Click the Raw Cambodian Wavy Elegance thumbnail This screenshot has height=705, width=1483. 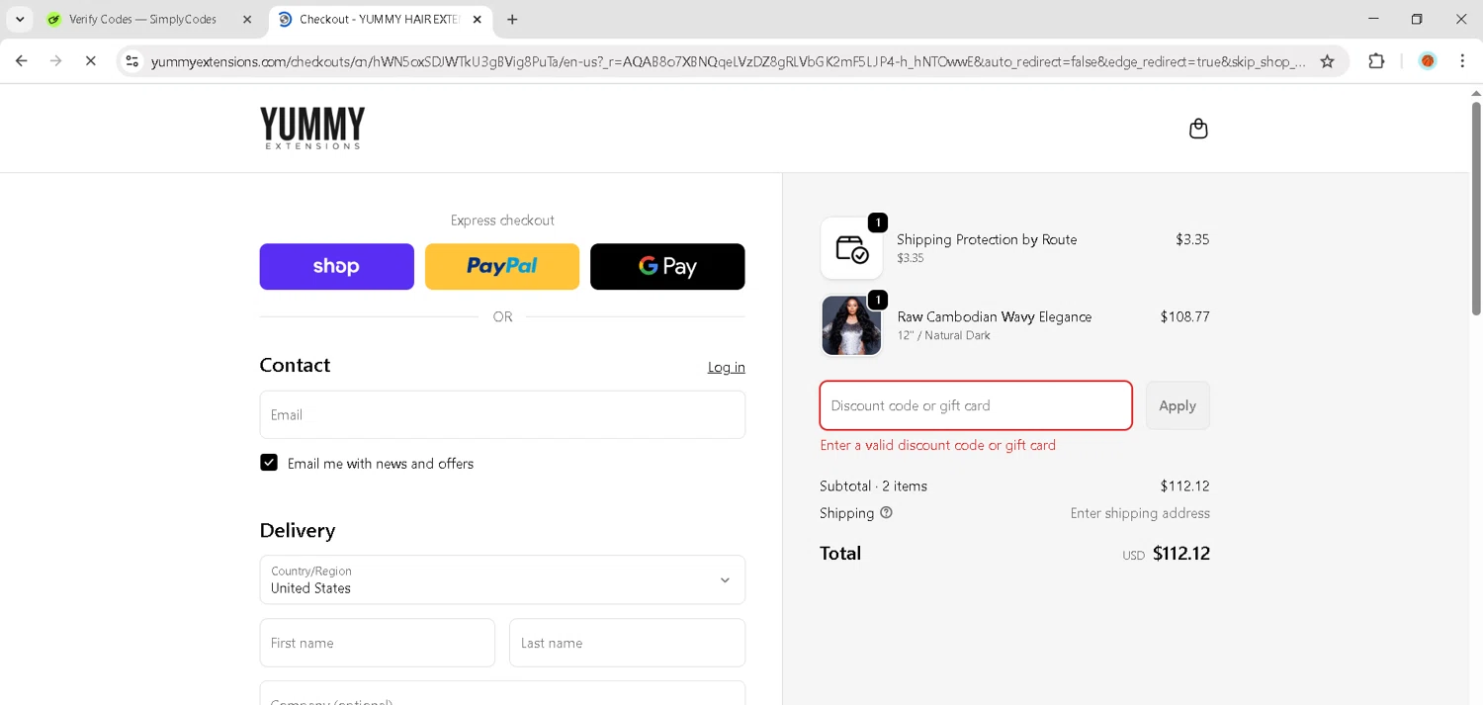(x=851, y=325)
